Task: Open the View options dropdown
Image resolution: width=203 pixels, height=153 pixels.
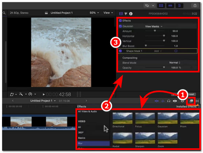Action: (108, 13)
